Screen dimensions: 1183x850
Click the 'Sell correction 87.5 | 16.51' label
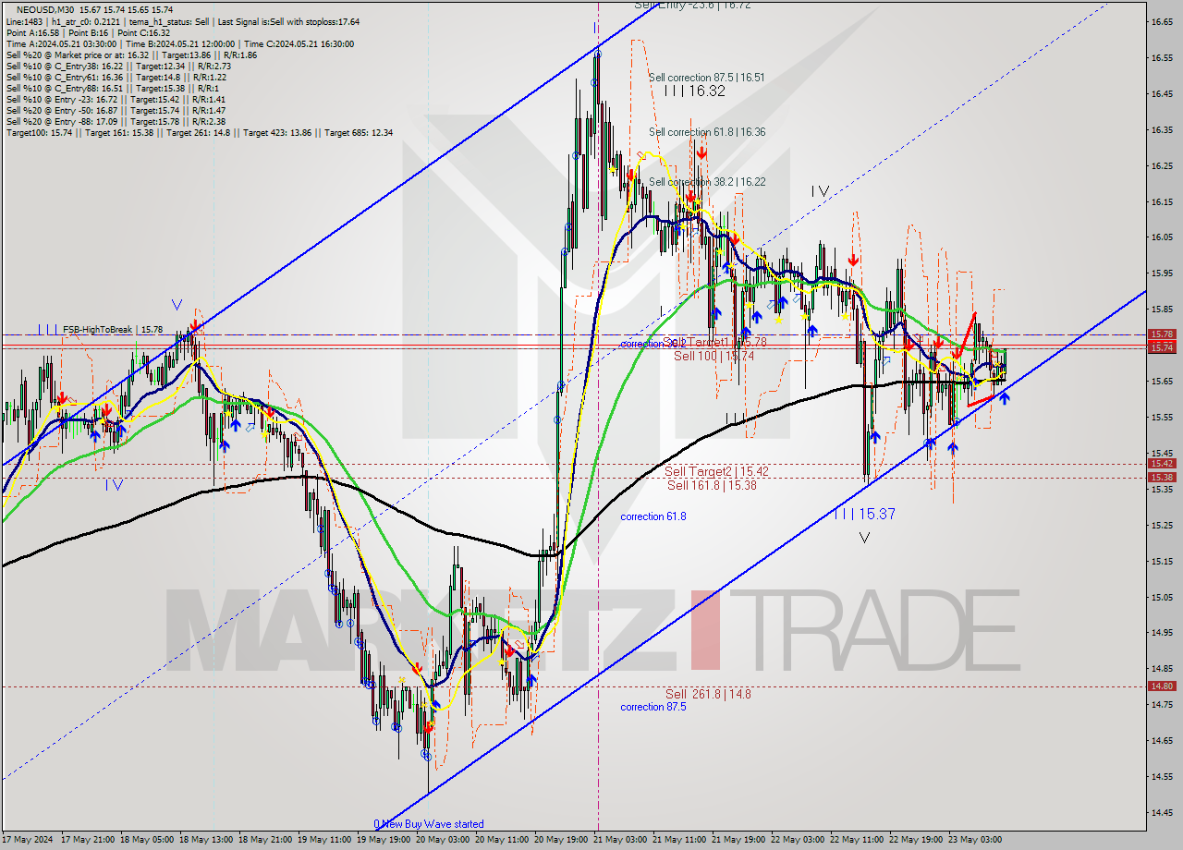tap(707, 78)
